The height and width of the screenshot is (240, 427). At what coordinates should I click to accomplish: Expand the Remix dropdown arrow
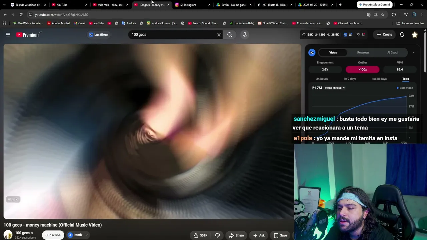point(87,235)
